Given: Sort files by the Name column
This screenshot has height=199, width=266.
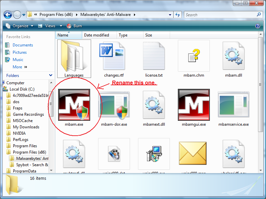Looking at the screenshot, I should tap(69, 35).
